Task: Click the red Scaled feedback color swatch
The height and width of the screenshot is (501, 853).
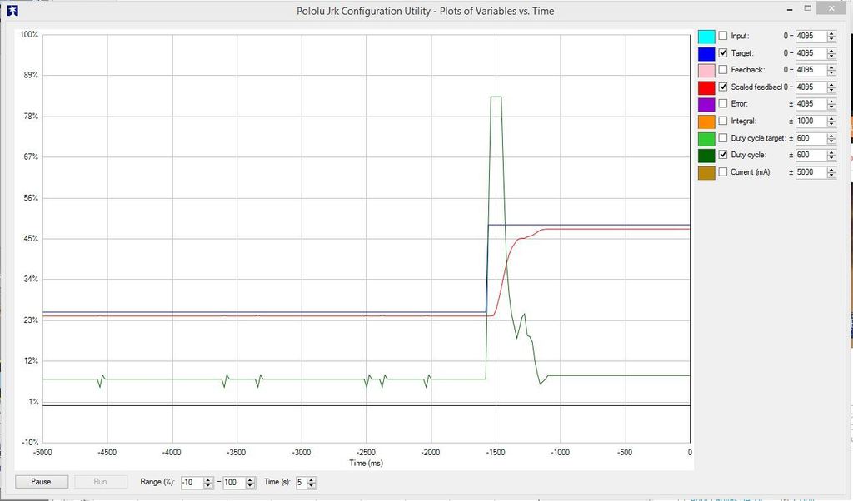Action: 706,87
